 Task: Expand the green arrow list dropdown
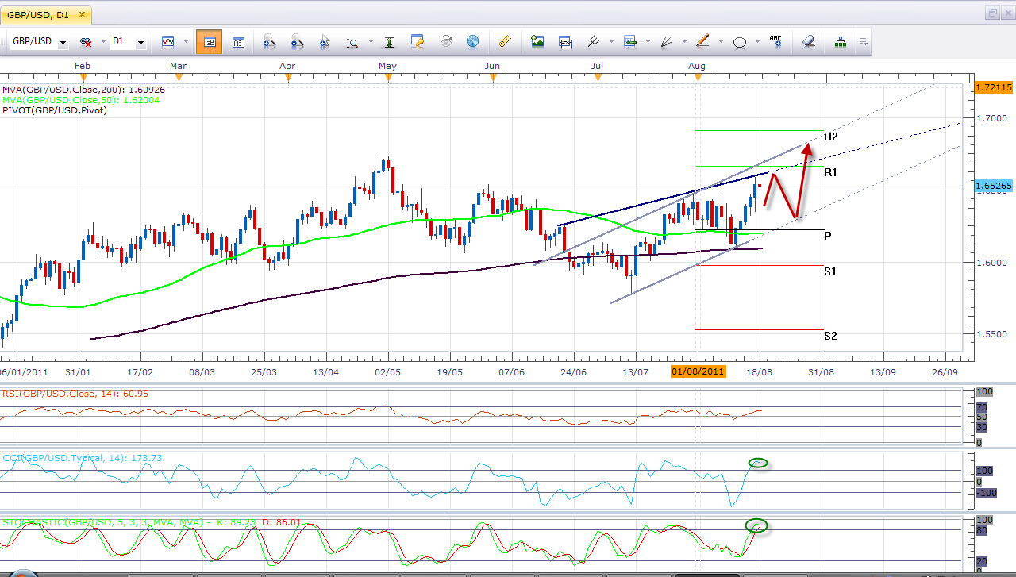point(647,42)
